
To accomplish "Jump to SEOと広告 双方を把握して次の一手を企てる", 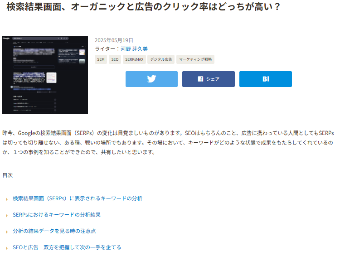I will (x=67, y=247).
